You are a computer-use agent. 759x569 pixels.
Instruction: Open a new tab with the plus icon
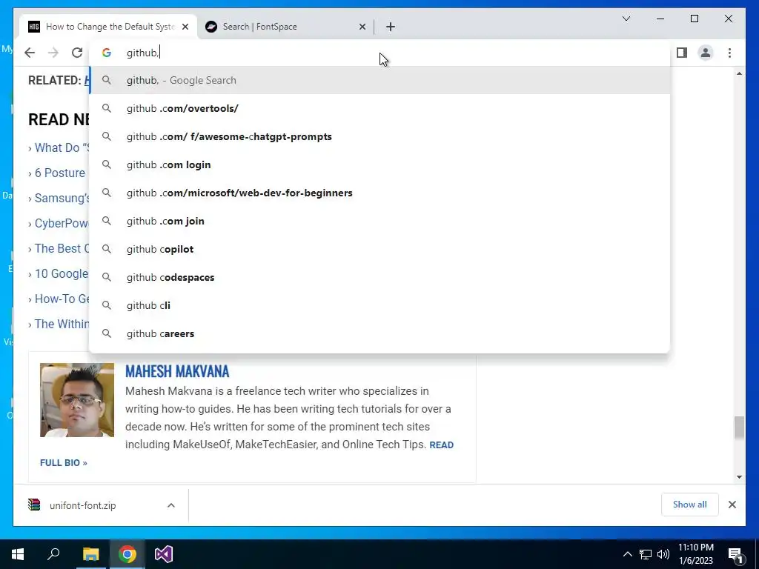pos(391,27)
